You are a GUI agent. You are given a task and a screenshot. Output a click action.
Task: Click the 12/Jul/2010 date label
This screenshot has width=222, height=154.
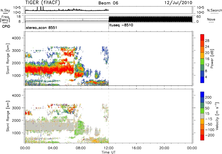point(178,3)
